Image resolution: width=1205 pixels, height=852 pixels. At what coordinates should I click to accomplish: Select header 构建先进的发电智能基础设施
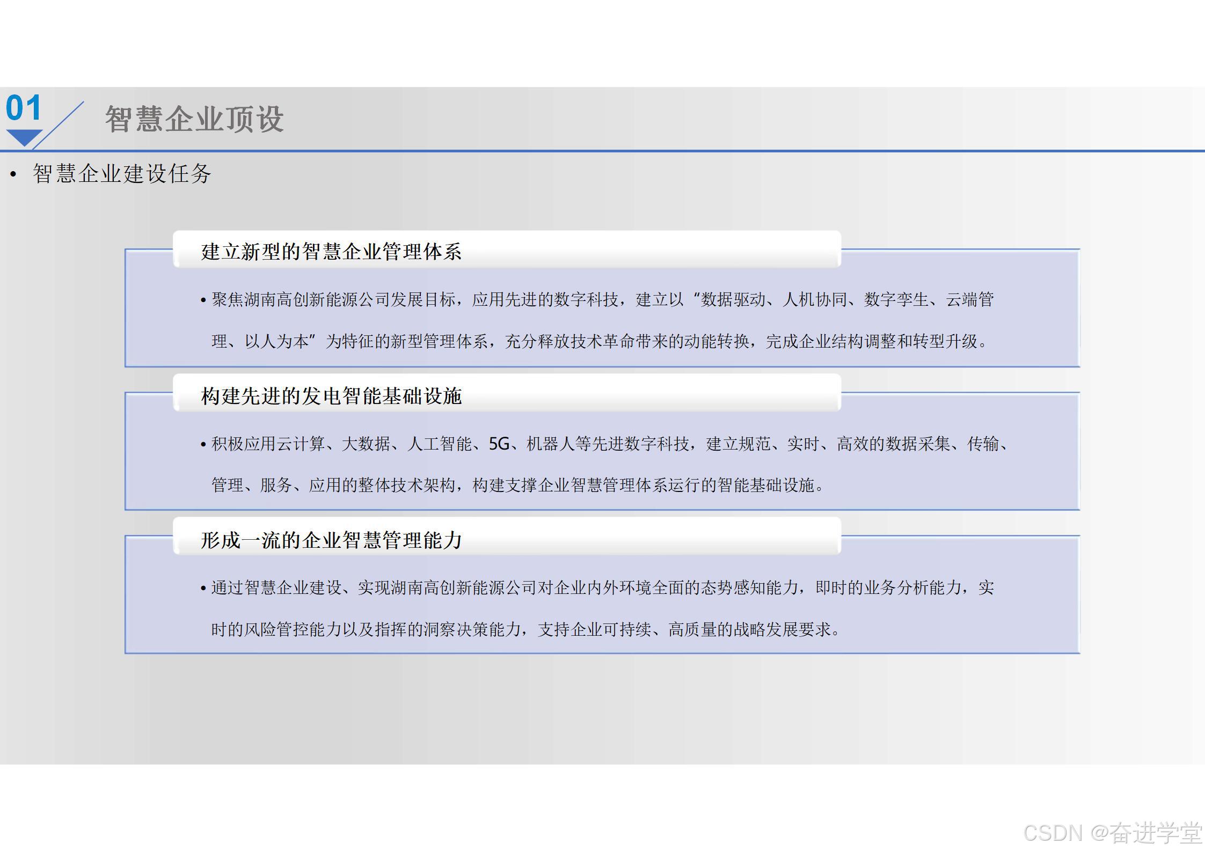tap(331, 396)
